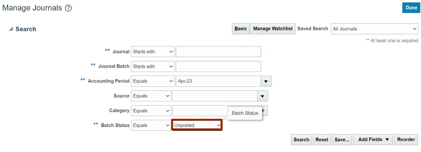Open Journal Batch operator dropdown
Screen dimensions: 421x152
click(153, 66)
